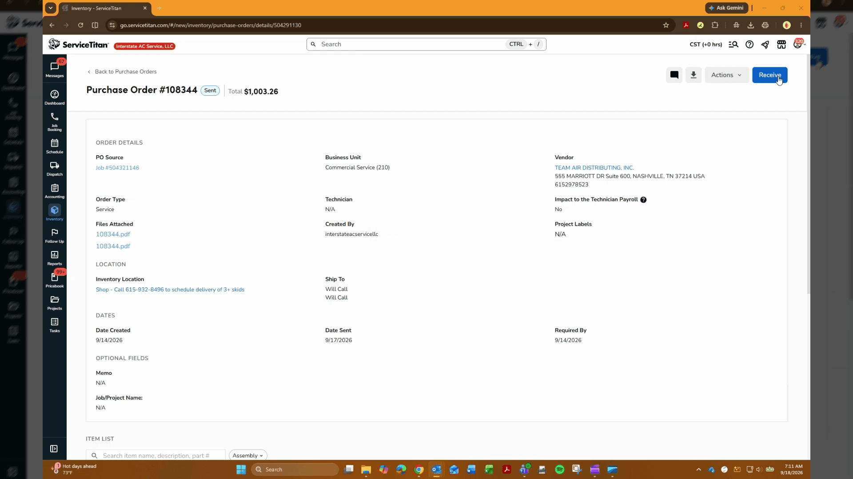
Task: Open Dashboard in the sidebar
Action: tap(55, 97)
